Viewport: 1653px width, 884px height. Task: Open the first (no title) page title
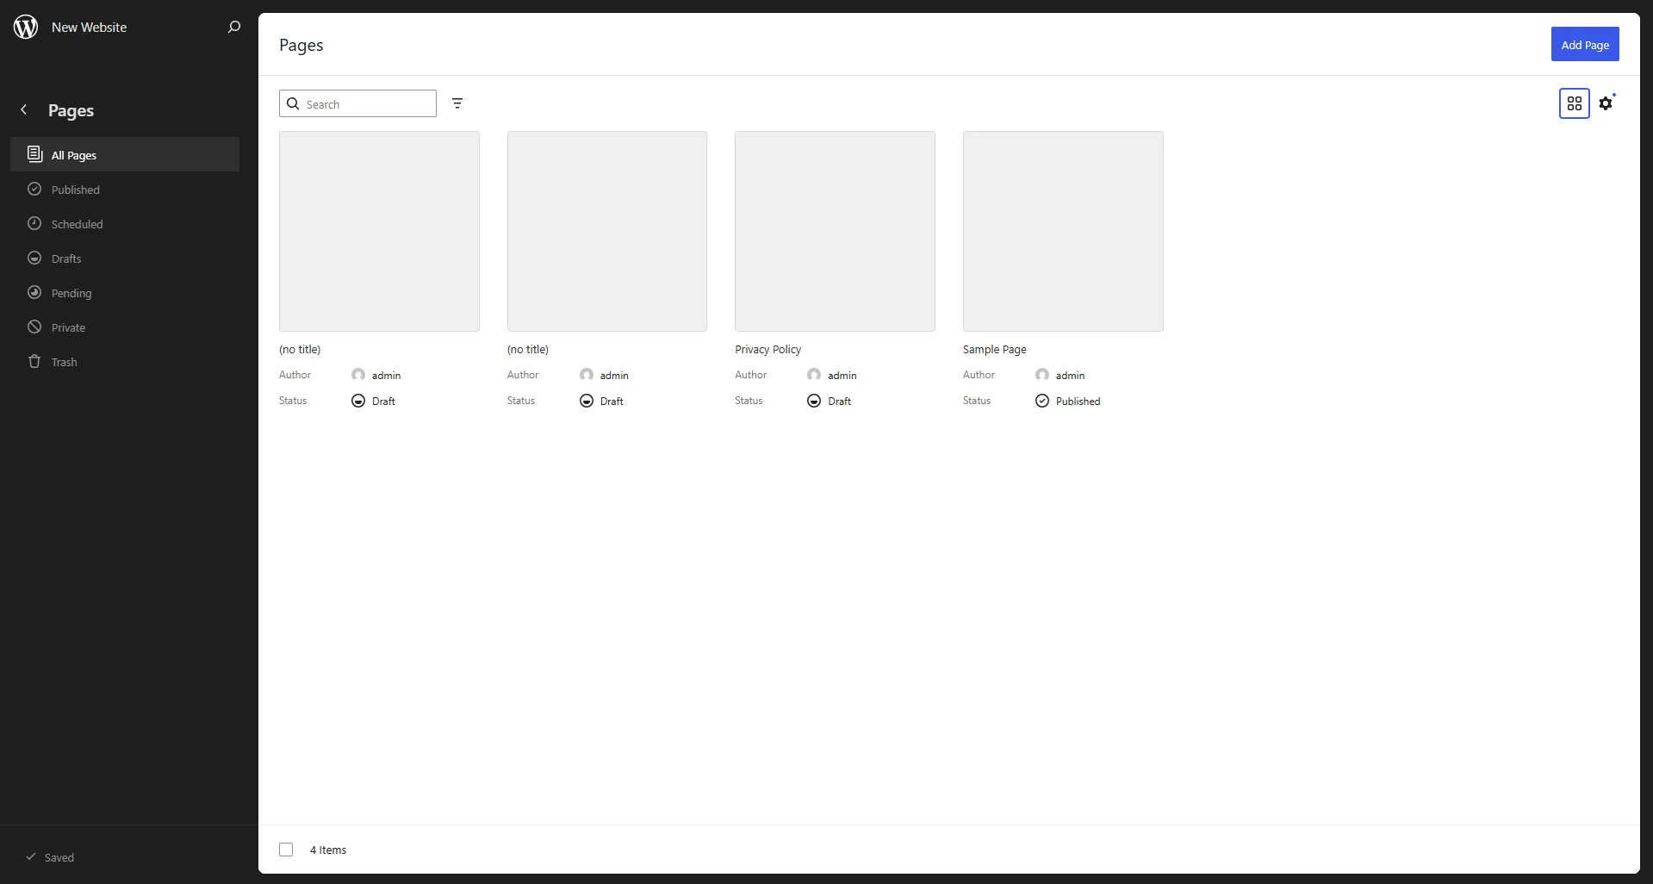pos(300,349)
